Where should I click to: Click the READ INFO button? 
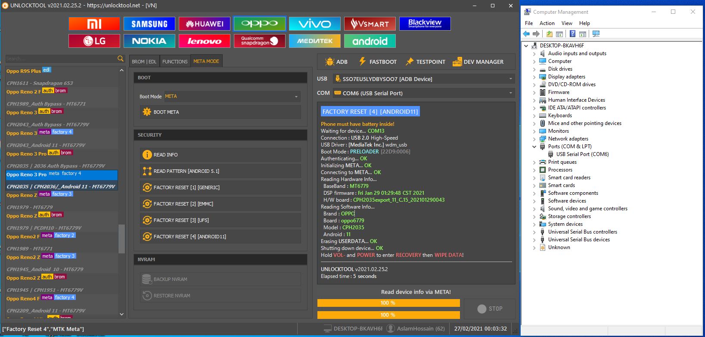(x=220, y=155)
